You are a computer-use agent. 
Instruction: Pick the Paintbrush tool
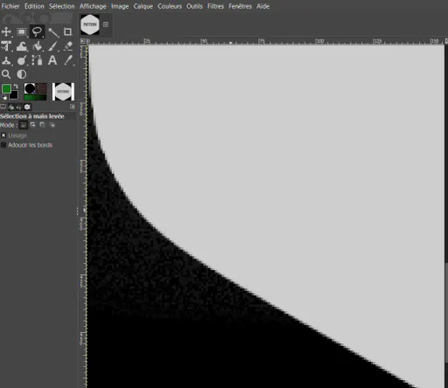52,46
